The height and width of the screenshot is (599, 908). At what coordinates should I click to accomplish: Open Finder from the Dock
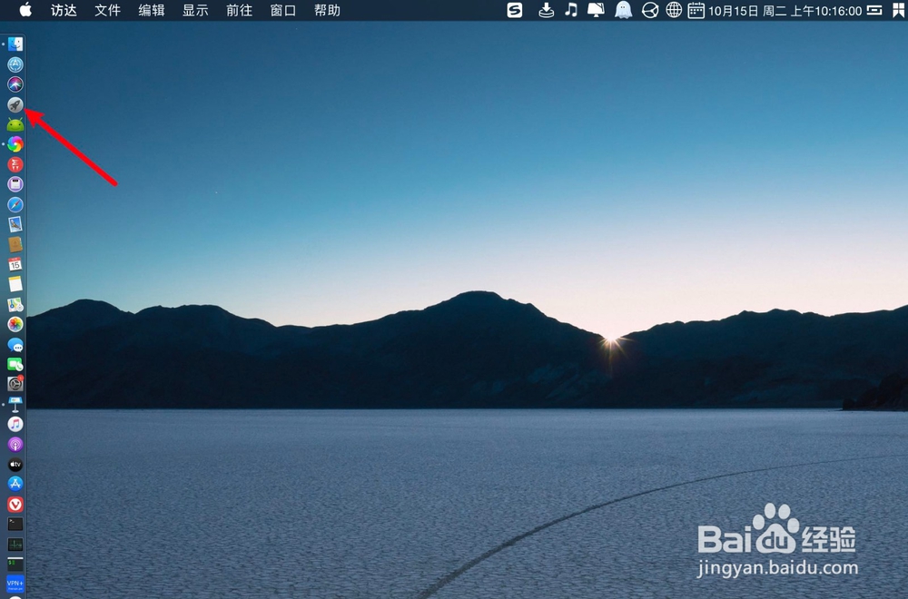(15, 44)
